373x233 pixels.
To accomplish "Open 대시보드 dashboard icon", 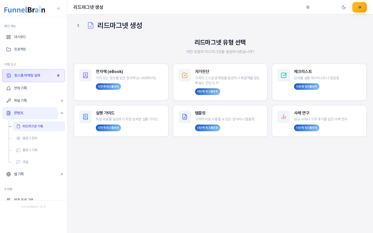I will (9, 37).
